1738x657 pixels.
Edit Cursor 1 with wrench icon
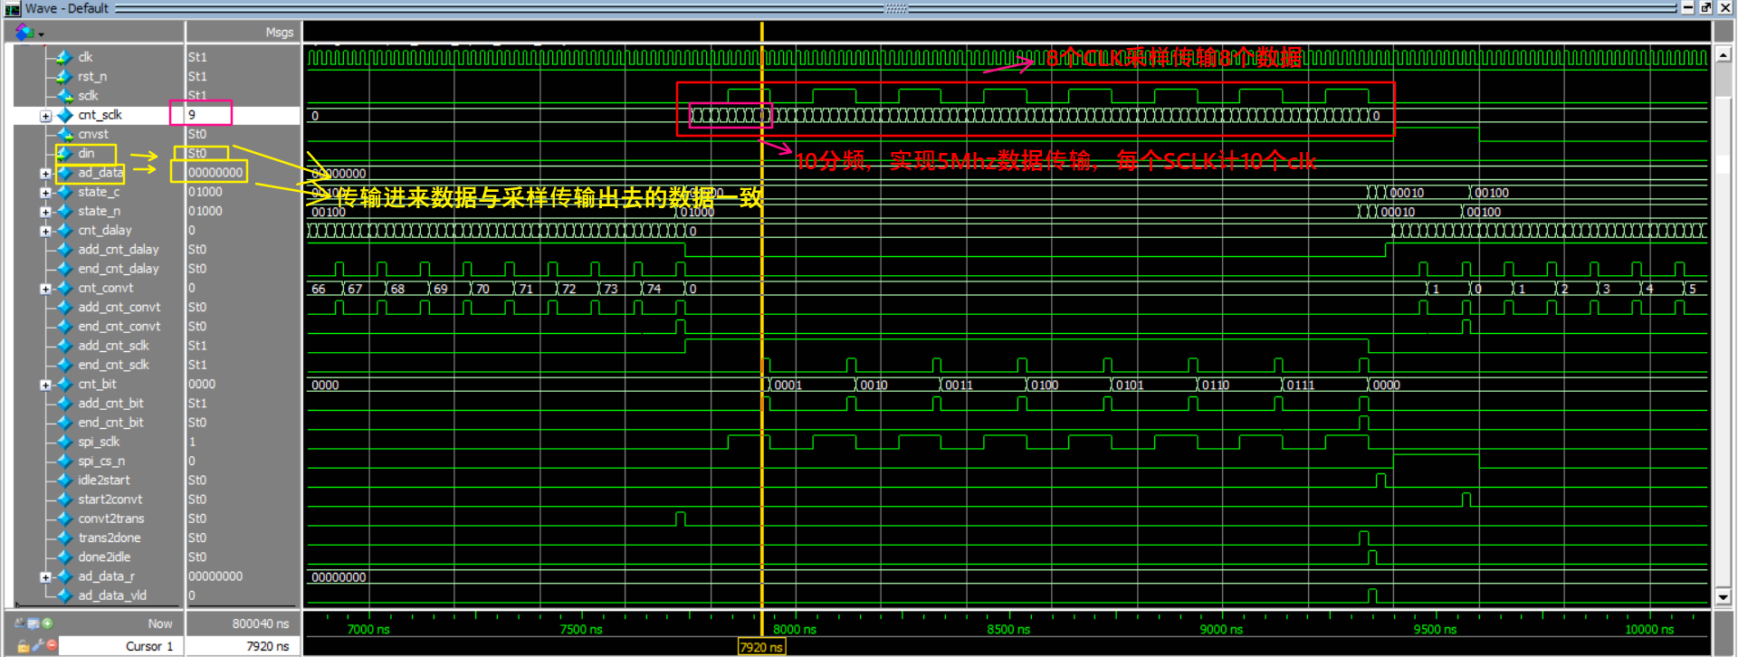[37, 646]
